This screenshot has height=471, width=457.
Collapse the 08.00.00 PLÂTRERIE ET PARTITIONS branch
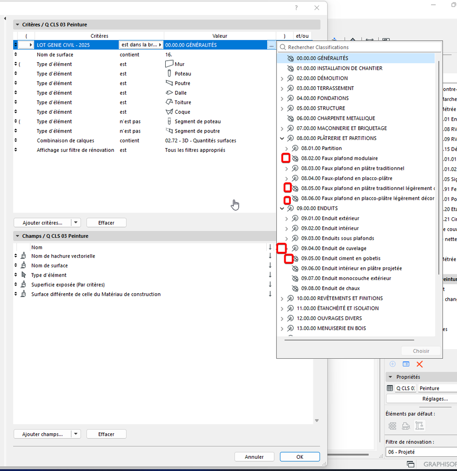tap(282, 138)
